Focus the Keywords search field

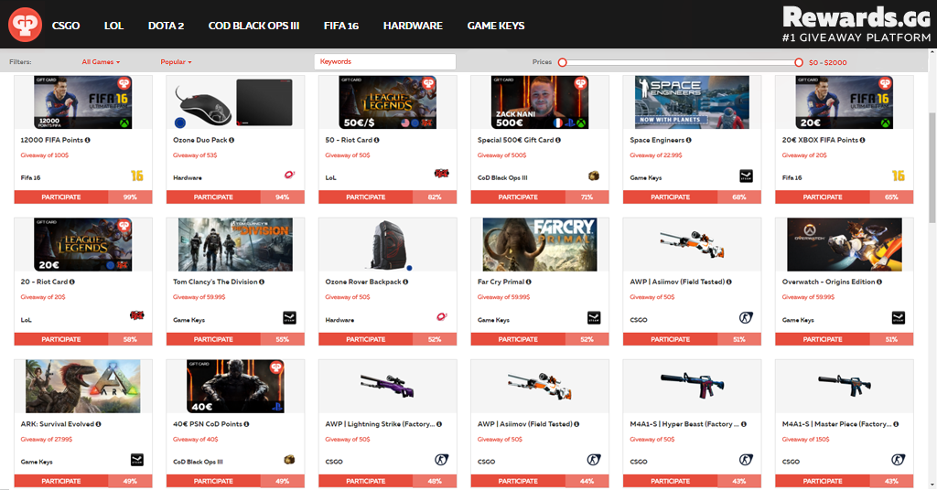pyautogui.click(x=385, y=61)
